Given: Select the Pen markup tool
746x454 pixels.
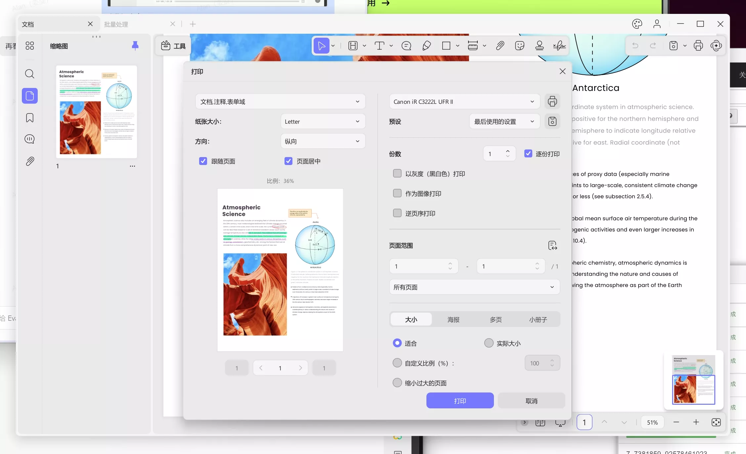Looking at the screenshot, I should pyautogui.click(x=426, y=46).
